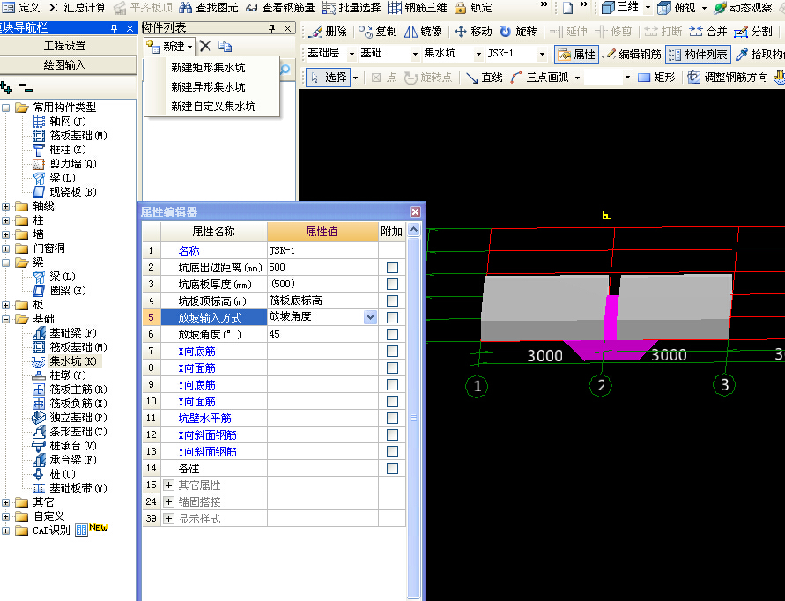The width and height of the screenshot is (785, 601).
Task: Click the property editor vertical scrollbar
Action: coord(413,417)
